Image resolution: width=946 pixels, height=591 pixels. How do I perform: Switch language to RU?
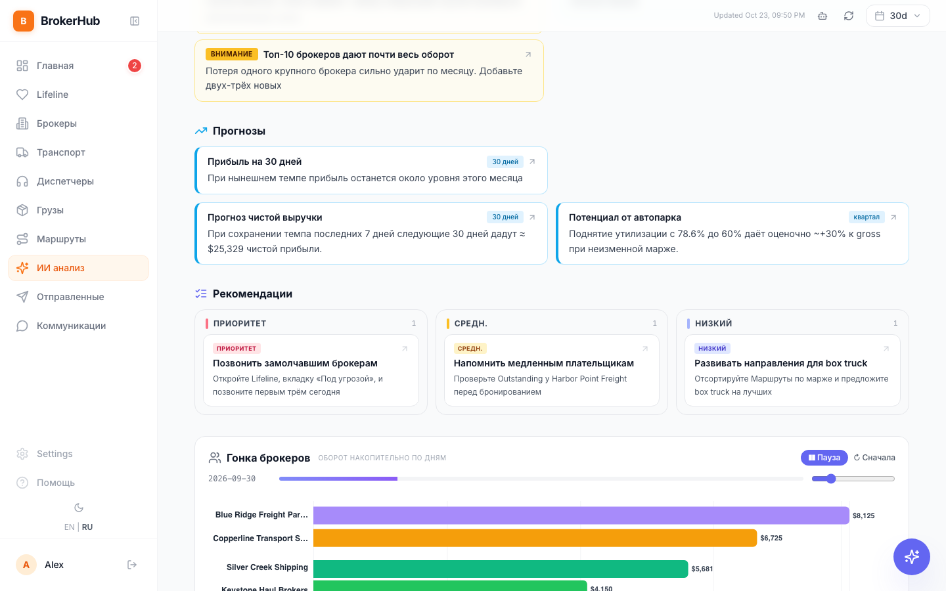coord(87,527)
